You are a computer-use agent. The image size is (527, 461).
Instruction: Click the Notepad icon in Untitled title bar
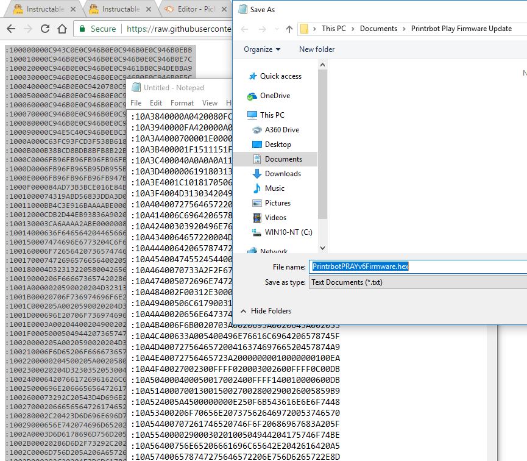coord(136,87)
